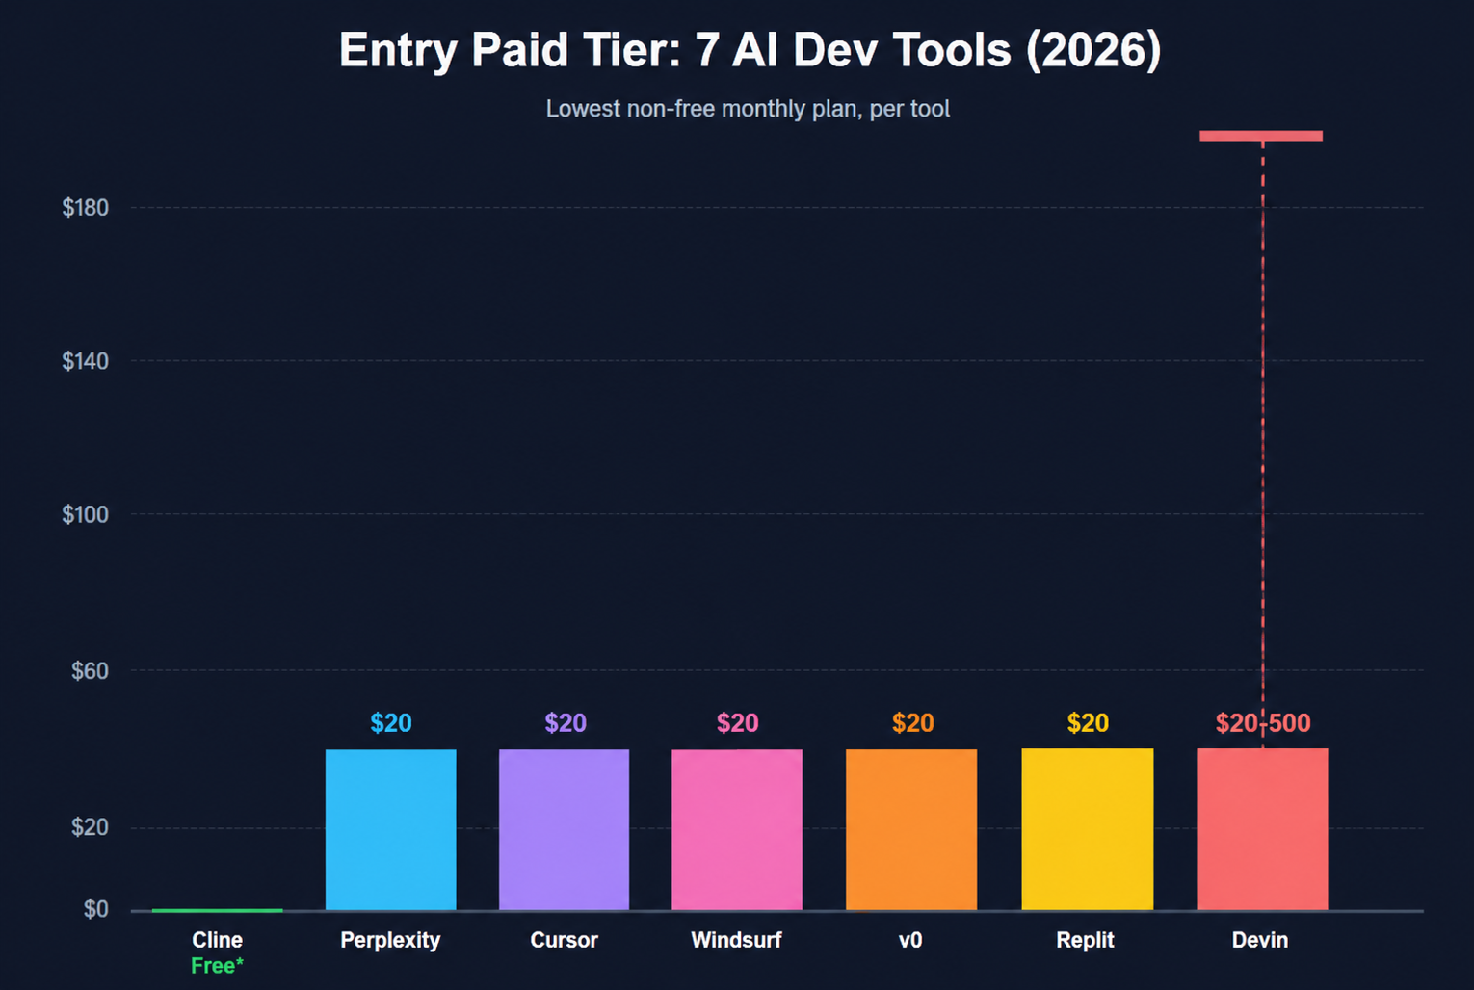Click the "v0" x-axis label

click(910, 940)
